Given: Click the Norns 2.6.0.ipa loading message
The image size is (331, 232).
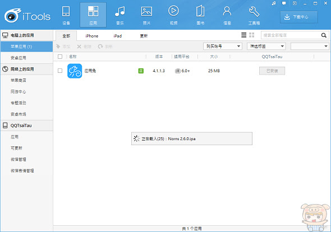Looking at the screenshot, I should [192, 138].
